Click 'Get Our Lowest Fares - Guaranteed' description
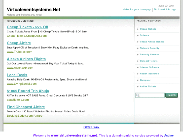Viewport: 183px width, 137px height. pos(45,64)
